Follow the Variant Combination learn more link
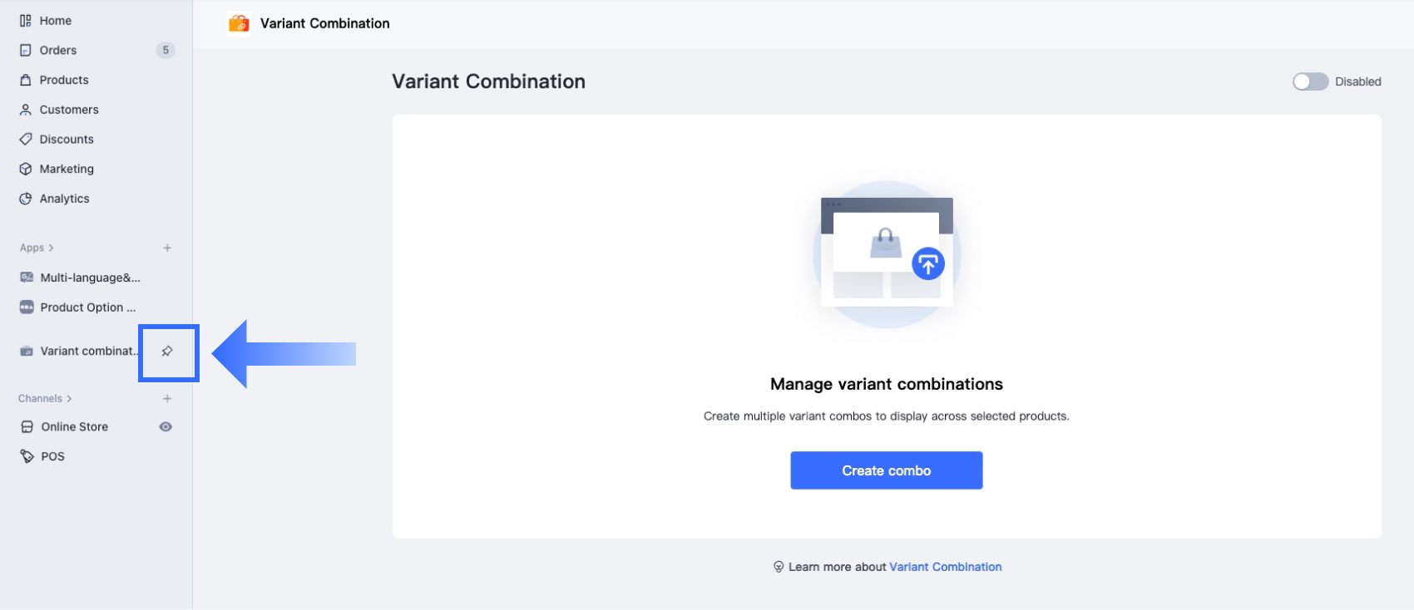Screen dimensions: 1414x610 [946, 567]
